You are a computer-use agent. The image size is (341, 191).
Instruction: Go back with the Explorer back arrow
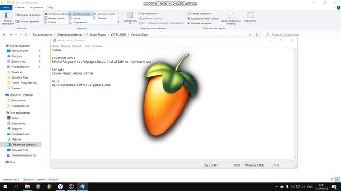click(4, 34)
